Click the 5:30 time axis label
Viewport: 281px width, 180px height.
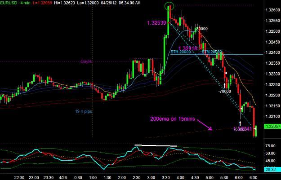[x=224, y=178]
